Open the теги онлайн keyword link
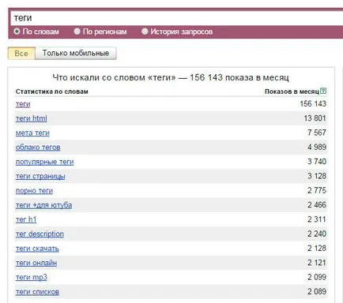343x303 pixels. click(36, 263)
